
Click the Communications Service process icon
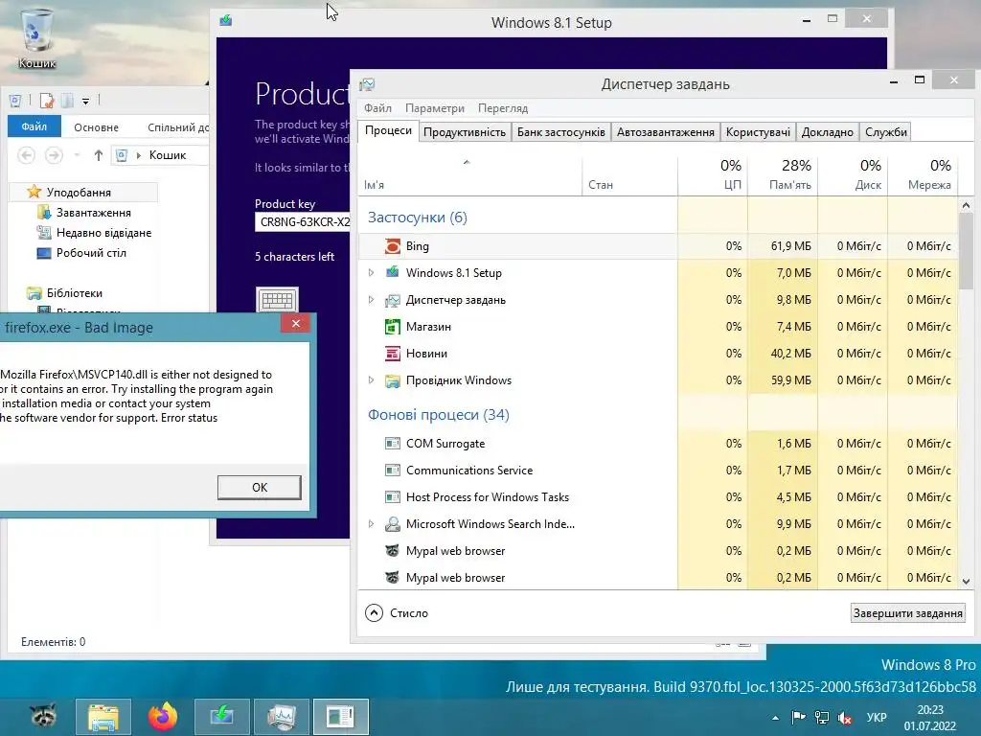pyautogui.click(x=392, y=470)
